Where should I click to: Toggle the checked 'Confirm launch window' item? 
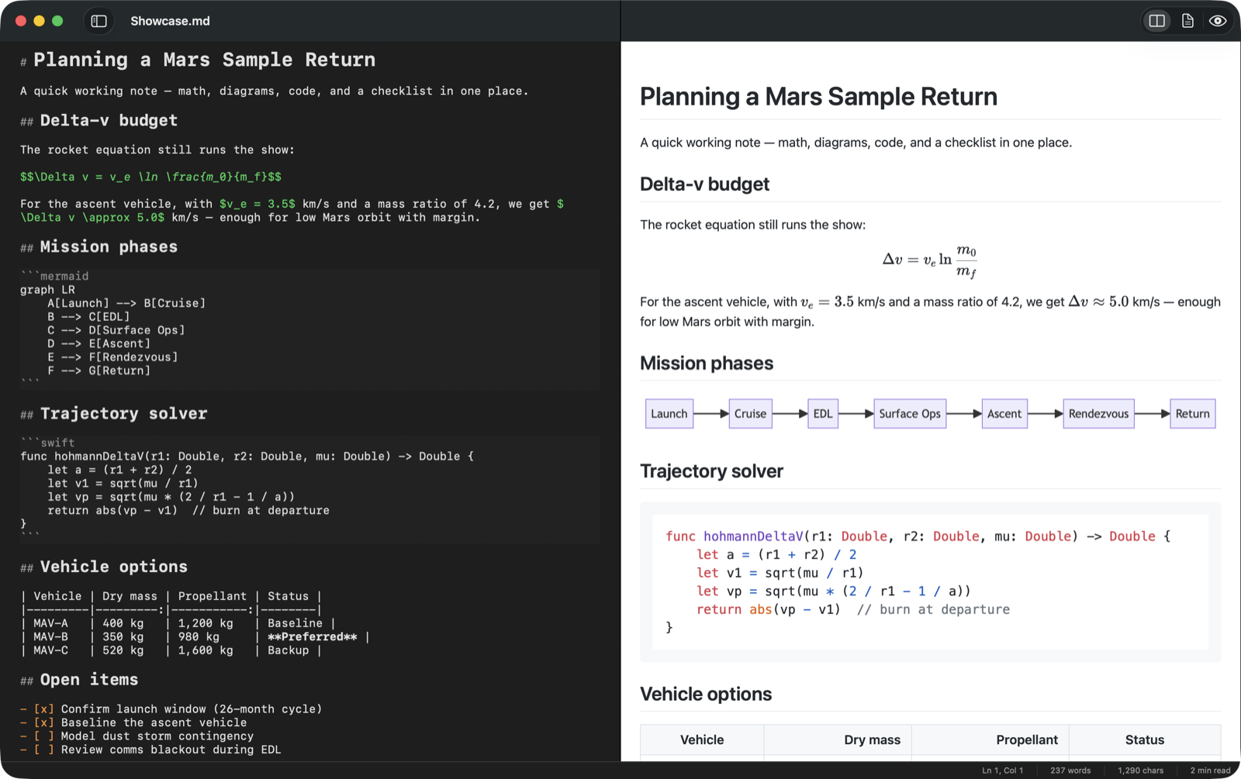(x=44, y=709)
